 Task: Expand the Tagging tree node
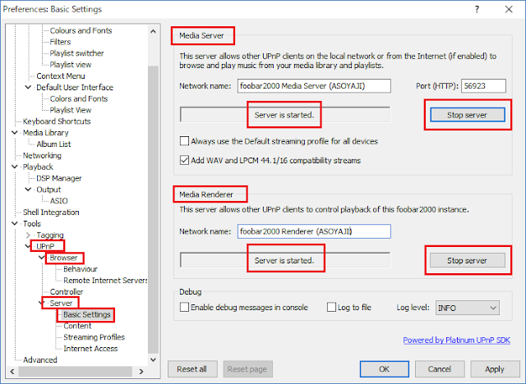(28, 235)
